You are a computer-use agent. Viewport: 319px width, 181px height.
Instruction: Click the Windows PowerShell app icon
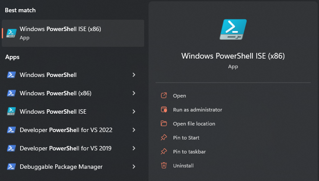(11, 75)
